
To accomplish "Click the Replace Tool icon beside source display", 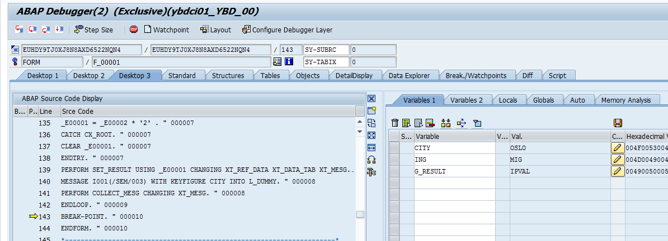I will pyautogui.click(x=371, y=123).
